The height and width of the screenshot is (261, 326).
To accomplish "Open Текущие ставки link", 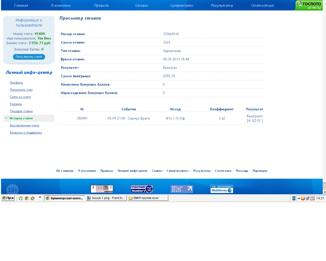I will 21,111.
